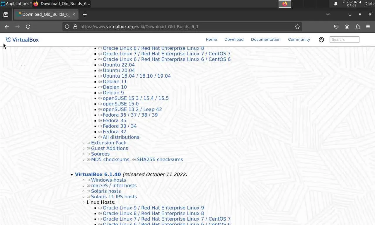Close the Download_Old_Builds tab
The height and width of the screenshot is (225, 375).
tap(74, 14)
